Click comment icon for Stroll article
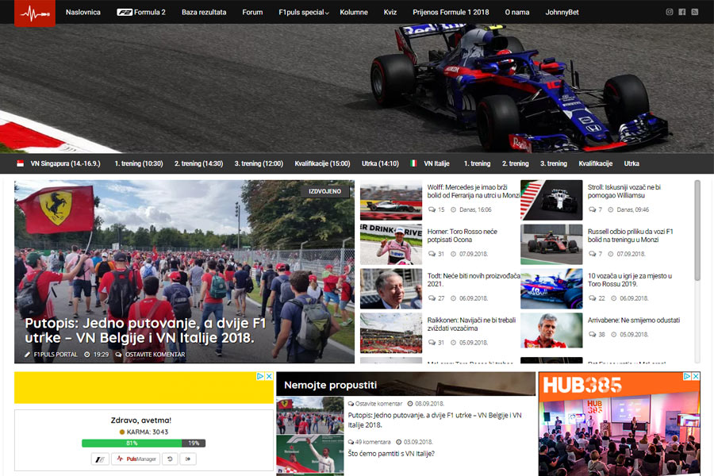The width and height of the screenshot is (714, 476). point(592,210)
